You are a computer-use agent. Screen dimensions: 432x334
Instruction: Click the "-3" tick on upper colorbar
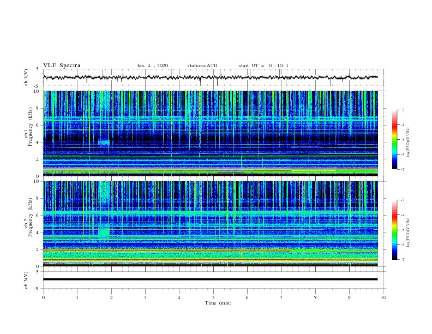pos(402,110)
